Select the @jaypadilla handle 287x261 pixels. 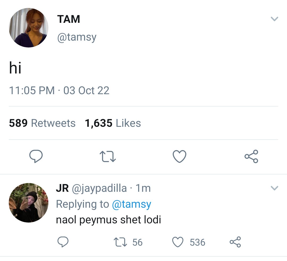click(99, 189)
